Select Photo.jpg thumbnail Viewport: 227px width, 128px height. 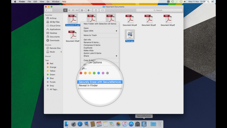[x=130, y=35]
